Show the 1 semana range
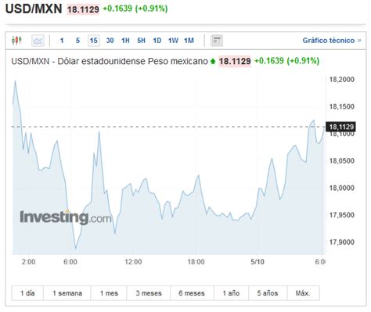 [67, 293]
